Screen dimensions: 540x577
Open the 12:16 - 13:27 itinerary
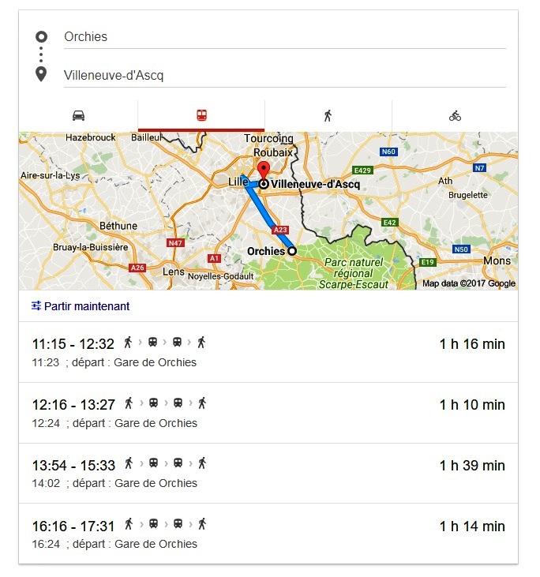pyautogui.click(x=268, y=413)
